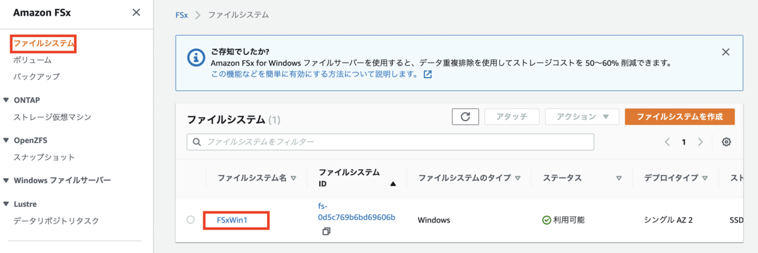Open バックアップ in the sidebar
This screenshot has height=253, width=758.
37,76
